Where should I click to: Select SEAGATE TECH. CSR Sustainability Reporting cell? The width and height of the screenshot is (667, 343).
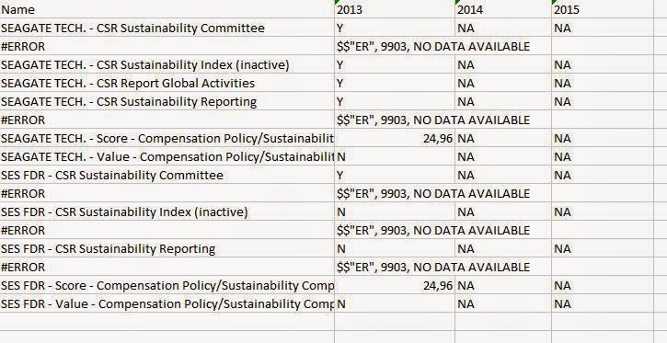(x=167, y=101)
